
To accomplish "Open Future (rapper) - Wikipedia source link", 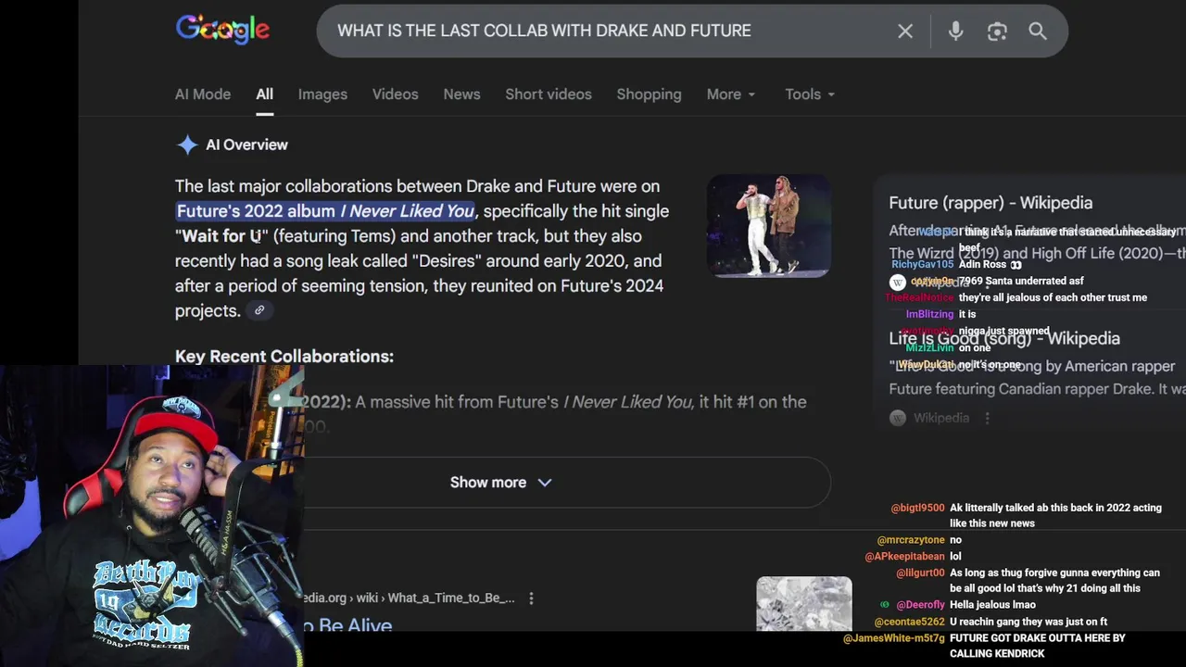I will coord(990,203).
